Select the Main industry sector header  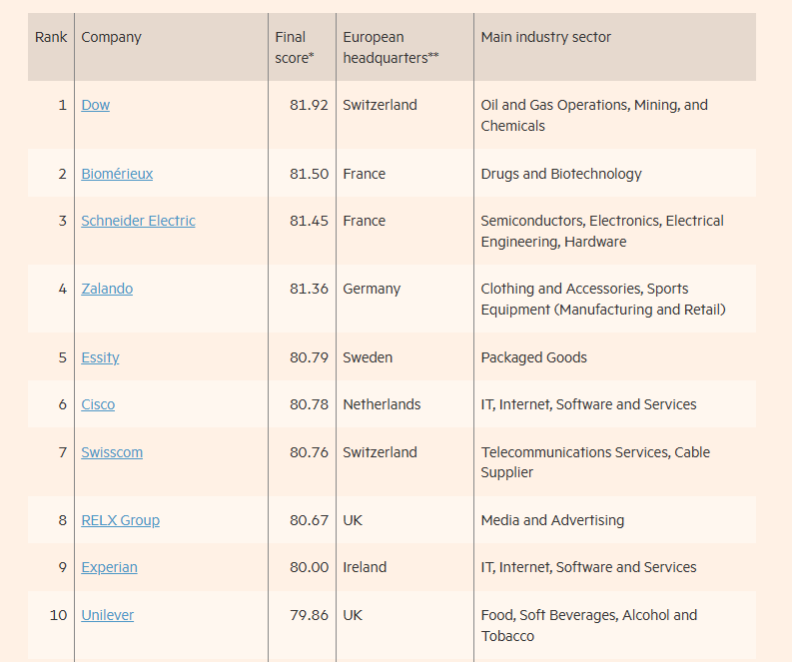(545, 38)
